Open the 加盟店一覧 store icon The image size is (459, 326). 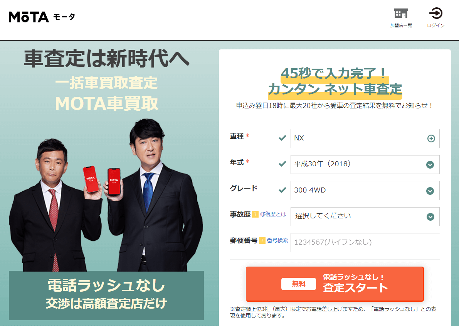tap(401, 14)
